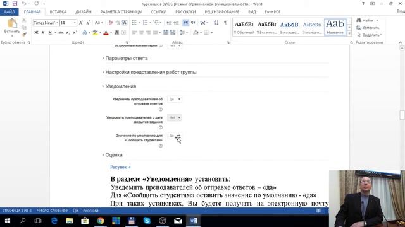Click the Заменить (Replace) button

pos(368,28)
